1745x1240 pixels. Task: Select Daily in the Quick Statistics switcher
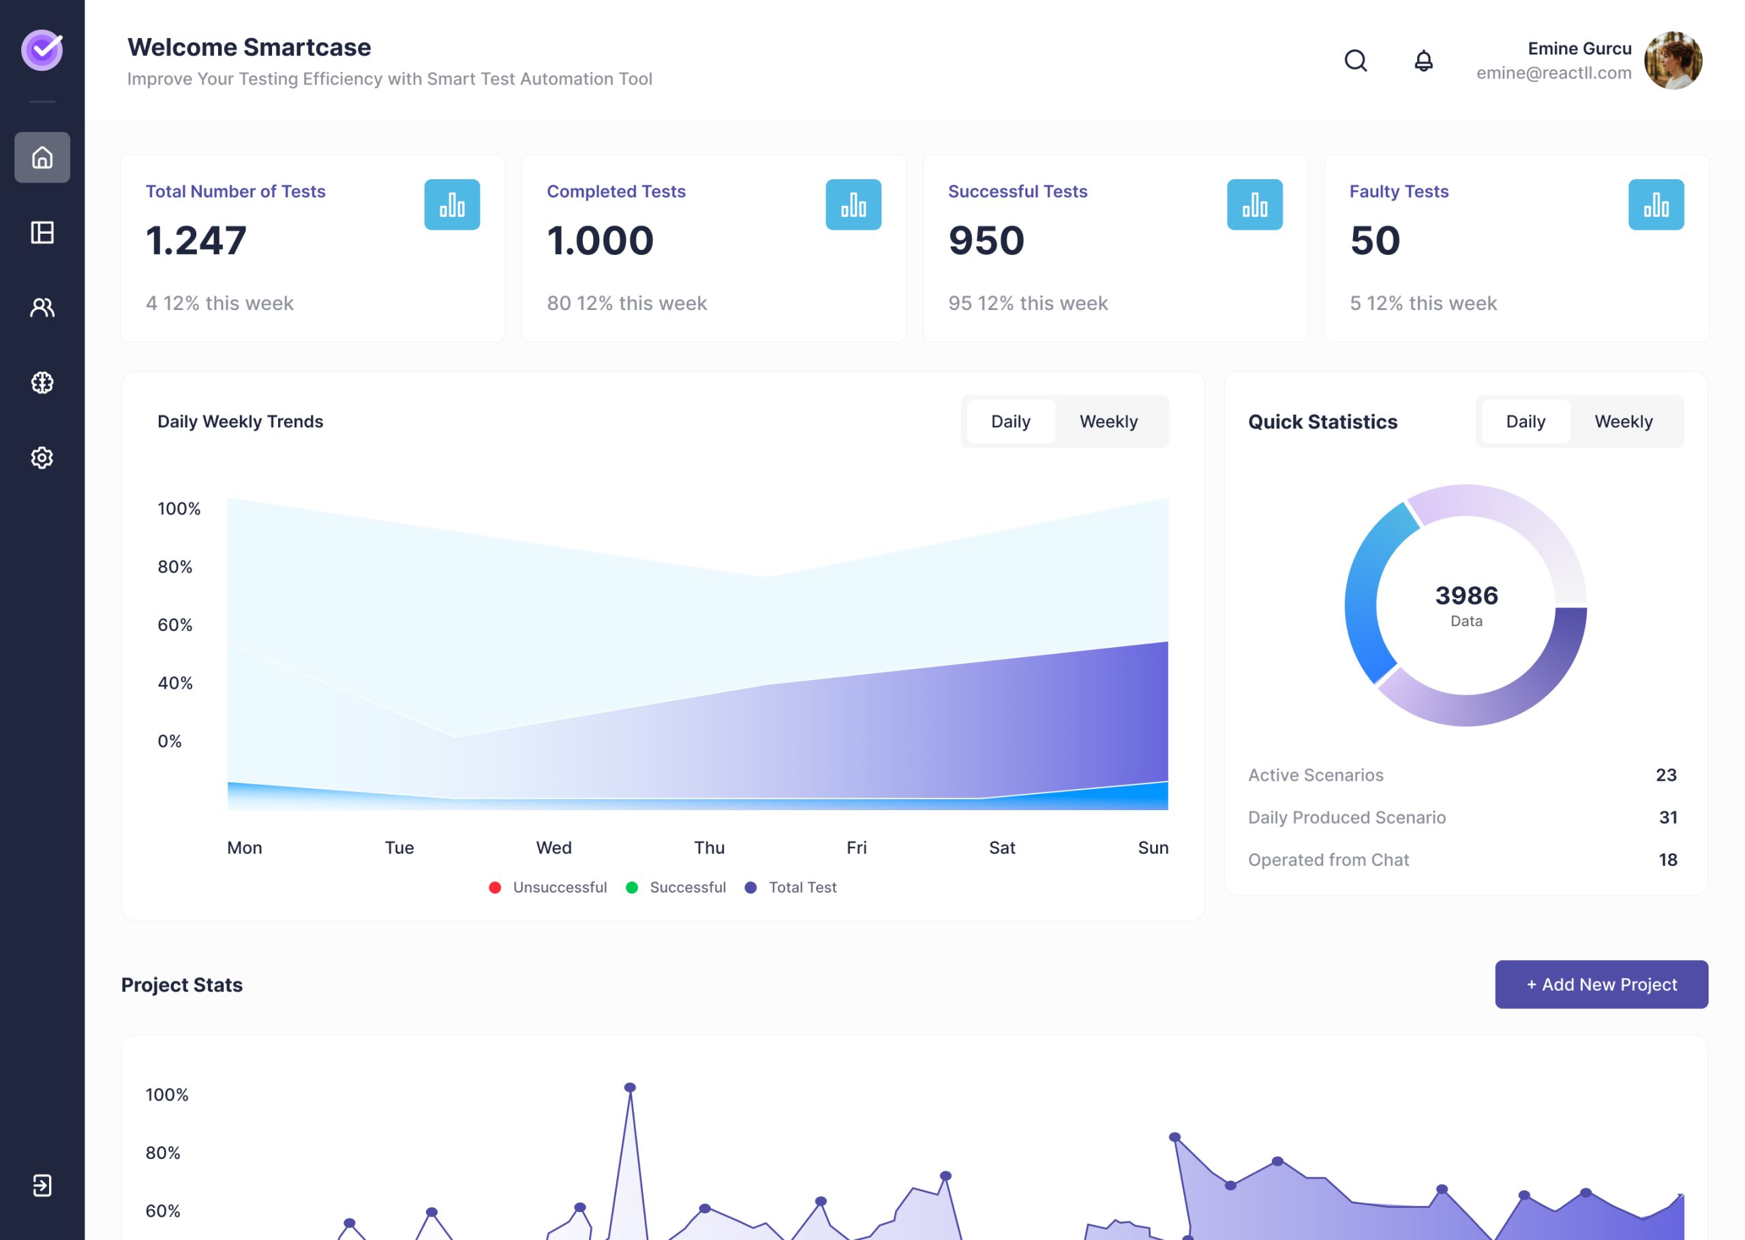point(1524,421)
